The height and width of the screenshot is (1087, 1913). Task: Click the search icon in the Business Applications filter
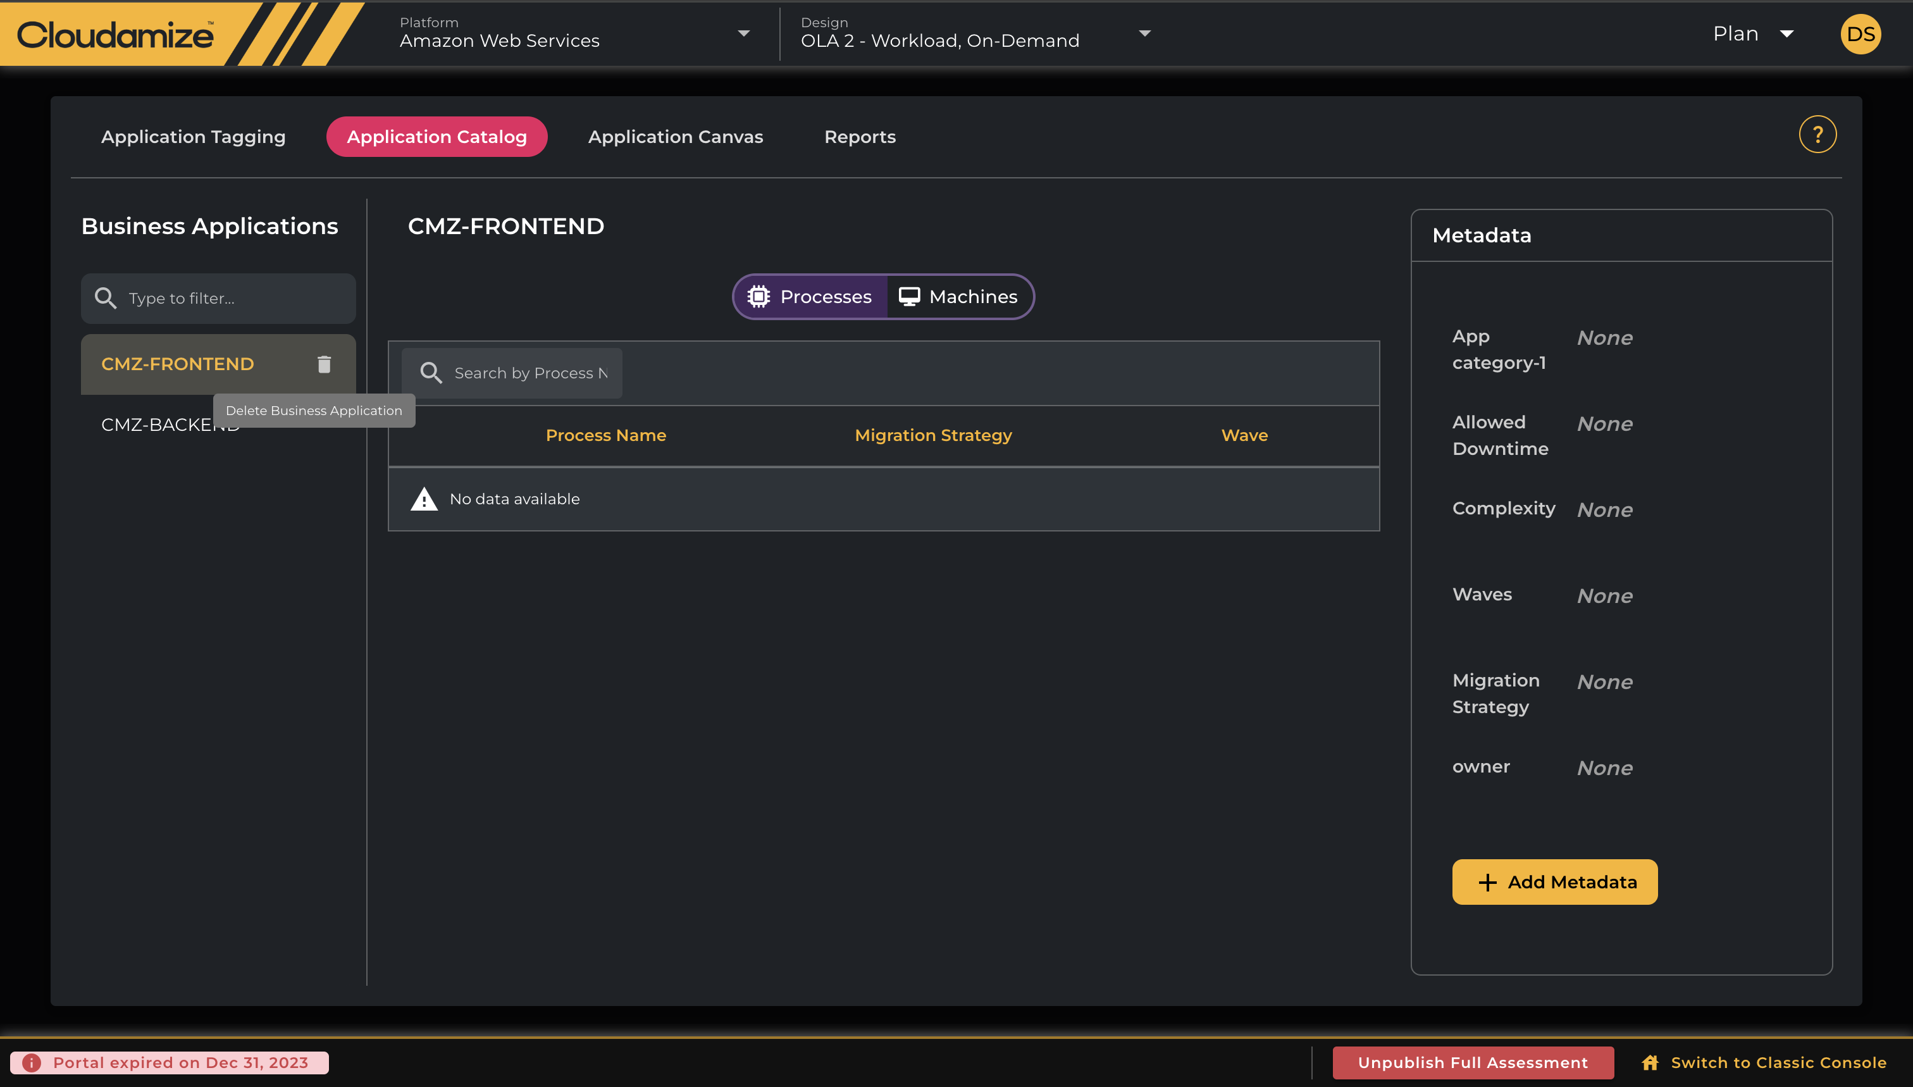point(105,299)
